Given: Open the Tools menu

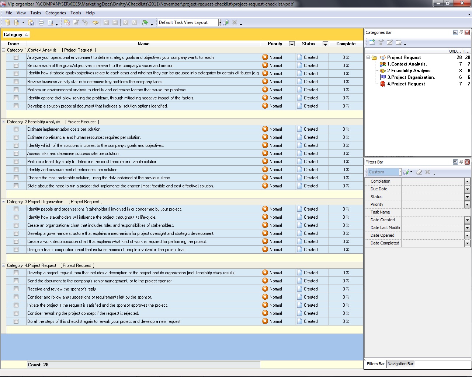Looking at the screenshot, I should (76, 13).
